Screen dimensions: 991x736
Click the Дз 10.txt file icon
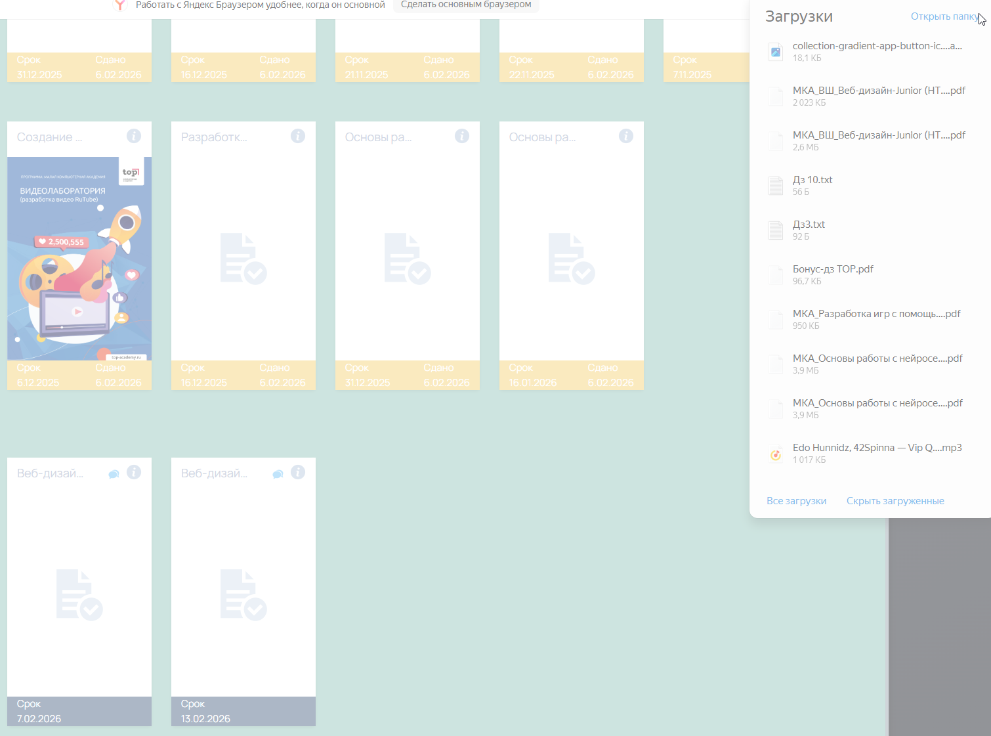pos(776,186)
